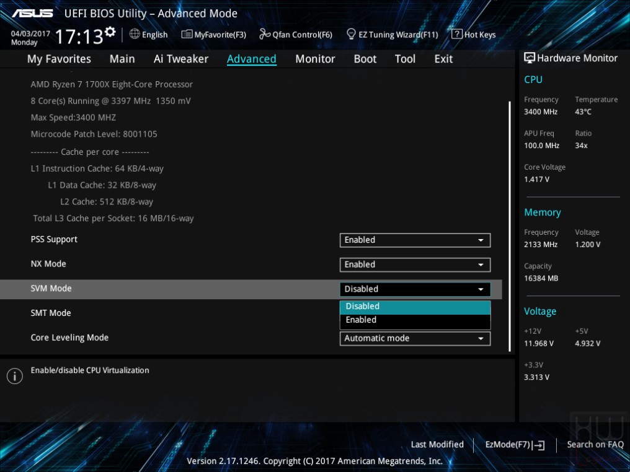Viewport: 630px width, 472px height.
Task: Open the NX Mode dropdown
Action: click(415, 264)
